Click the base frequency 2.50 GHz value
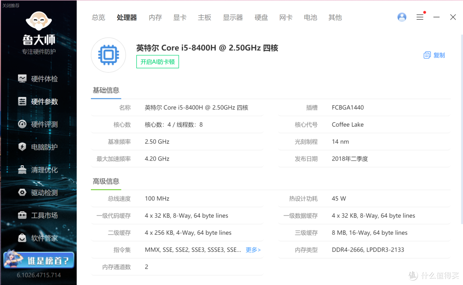The height and width of the screenshot is (285, 463). [157, 142]
